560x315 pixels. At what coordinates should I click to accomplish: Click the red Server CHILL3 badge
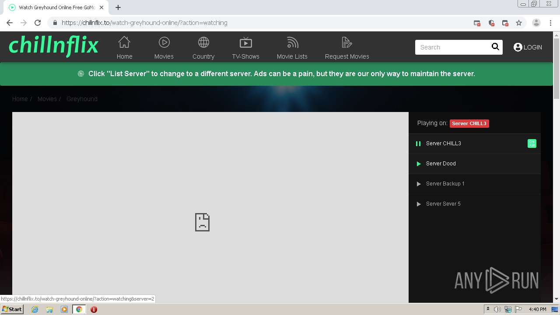[x=469, y=123]
